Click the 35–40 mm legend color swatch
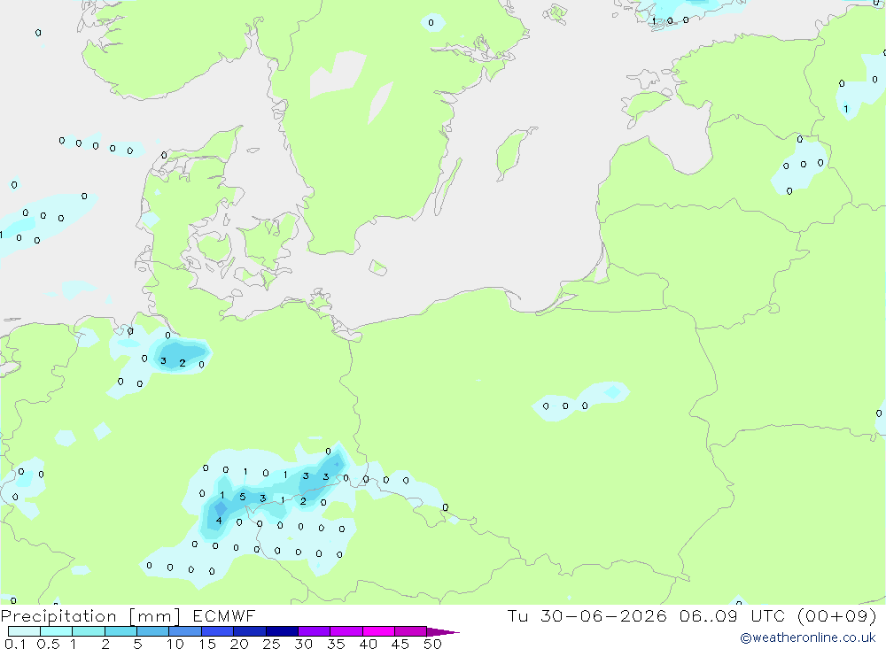The height and width of the screenshot is (649, 886). [x=346, y=631]
